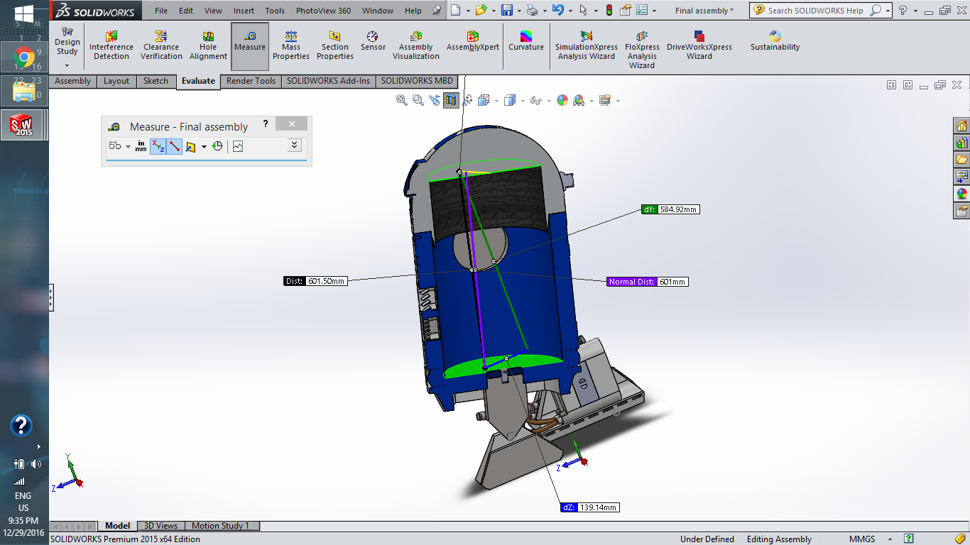Click Create Sensor in Measure dialog

(237, 146)
